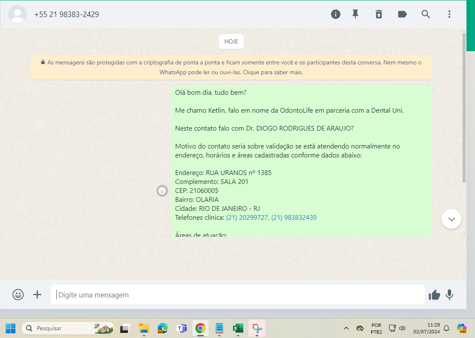Focus the 'Digite uma mensagem' input field
The width and height of the screenshot is (475, 338).
pyautogui.click(x=238, y=294)
